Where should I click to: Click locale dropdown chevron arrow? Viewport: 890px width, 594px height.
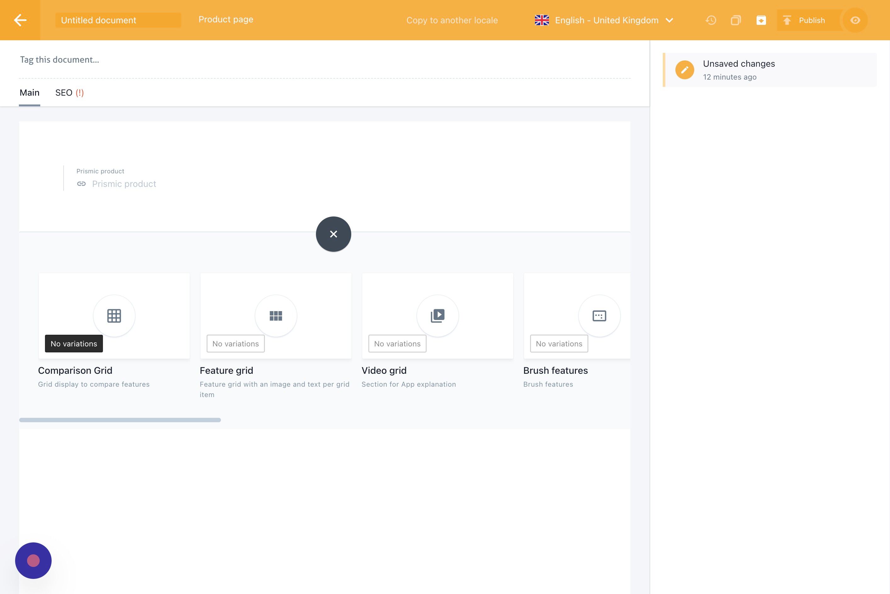click(669, 20)
